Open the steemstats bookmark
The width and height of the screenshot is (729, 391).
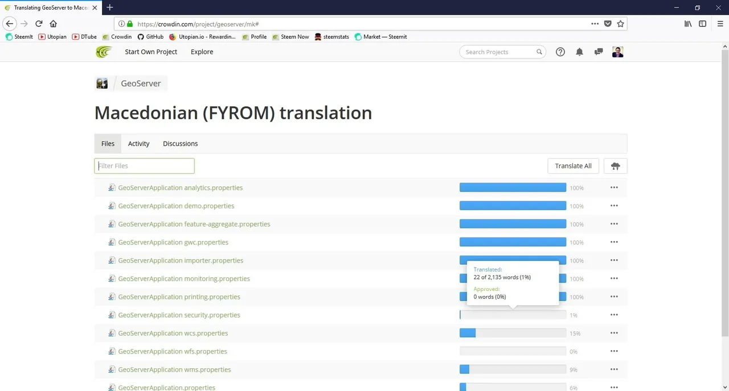tap(331, 37)
